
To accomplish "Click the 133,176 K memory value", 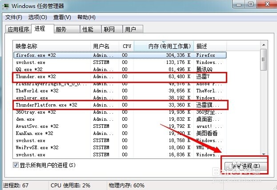I will pos(178,62).
